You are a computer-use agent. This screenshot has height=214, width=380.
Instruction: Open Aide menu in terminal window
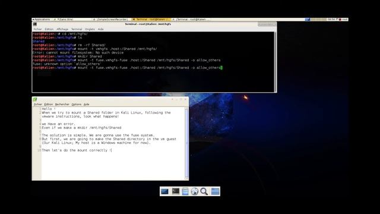(100, 29)
